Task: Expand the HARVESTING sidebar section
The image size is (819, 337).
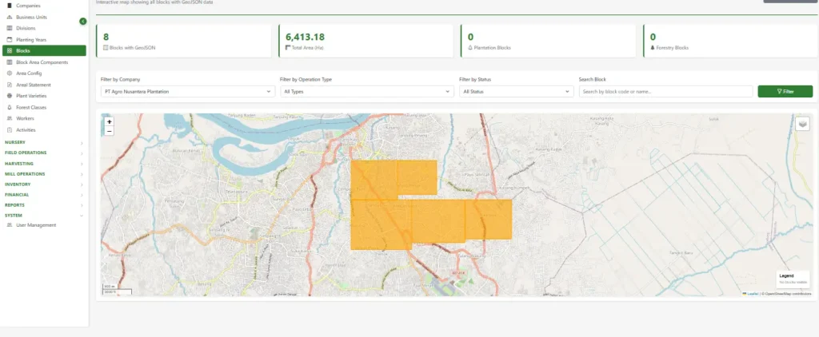Action: [x=45, y=164]
